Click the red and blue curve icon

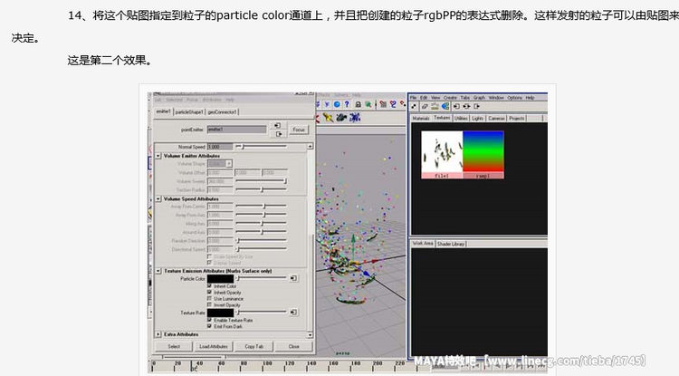pyautogui.click(x=393, y=104)
